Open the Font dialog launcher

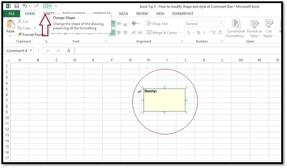[x=106, y=42]
